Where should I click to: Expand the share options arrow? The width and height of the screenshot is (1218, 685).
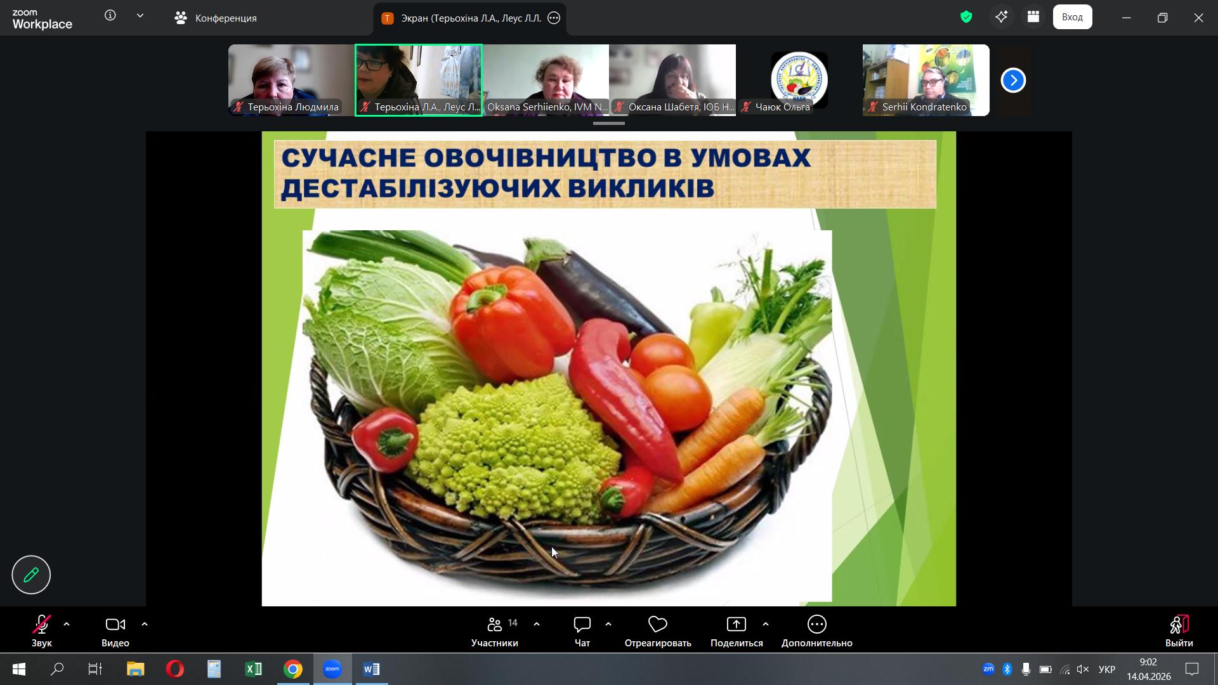766,625
